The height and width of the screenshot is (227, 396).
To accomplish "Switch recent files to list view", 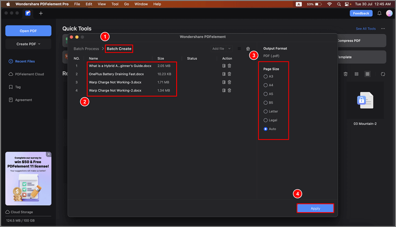I will [356, 74].
